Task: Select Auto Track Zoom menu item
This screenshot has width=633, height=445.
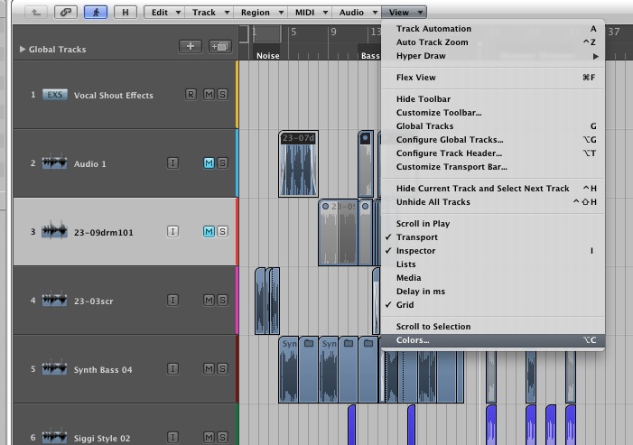Action: [493, 42]
